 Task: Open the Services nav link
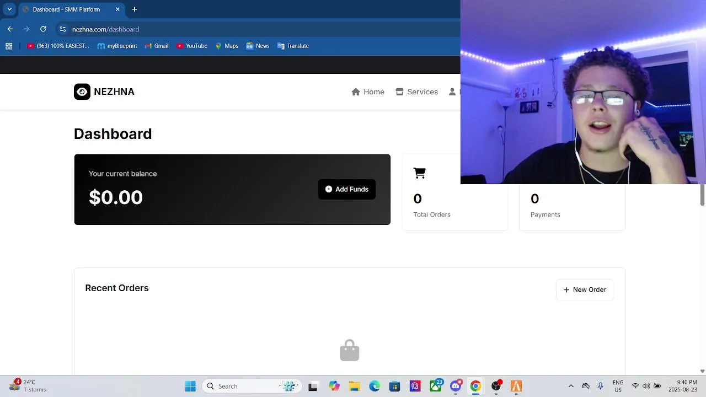point(416,92)
